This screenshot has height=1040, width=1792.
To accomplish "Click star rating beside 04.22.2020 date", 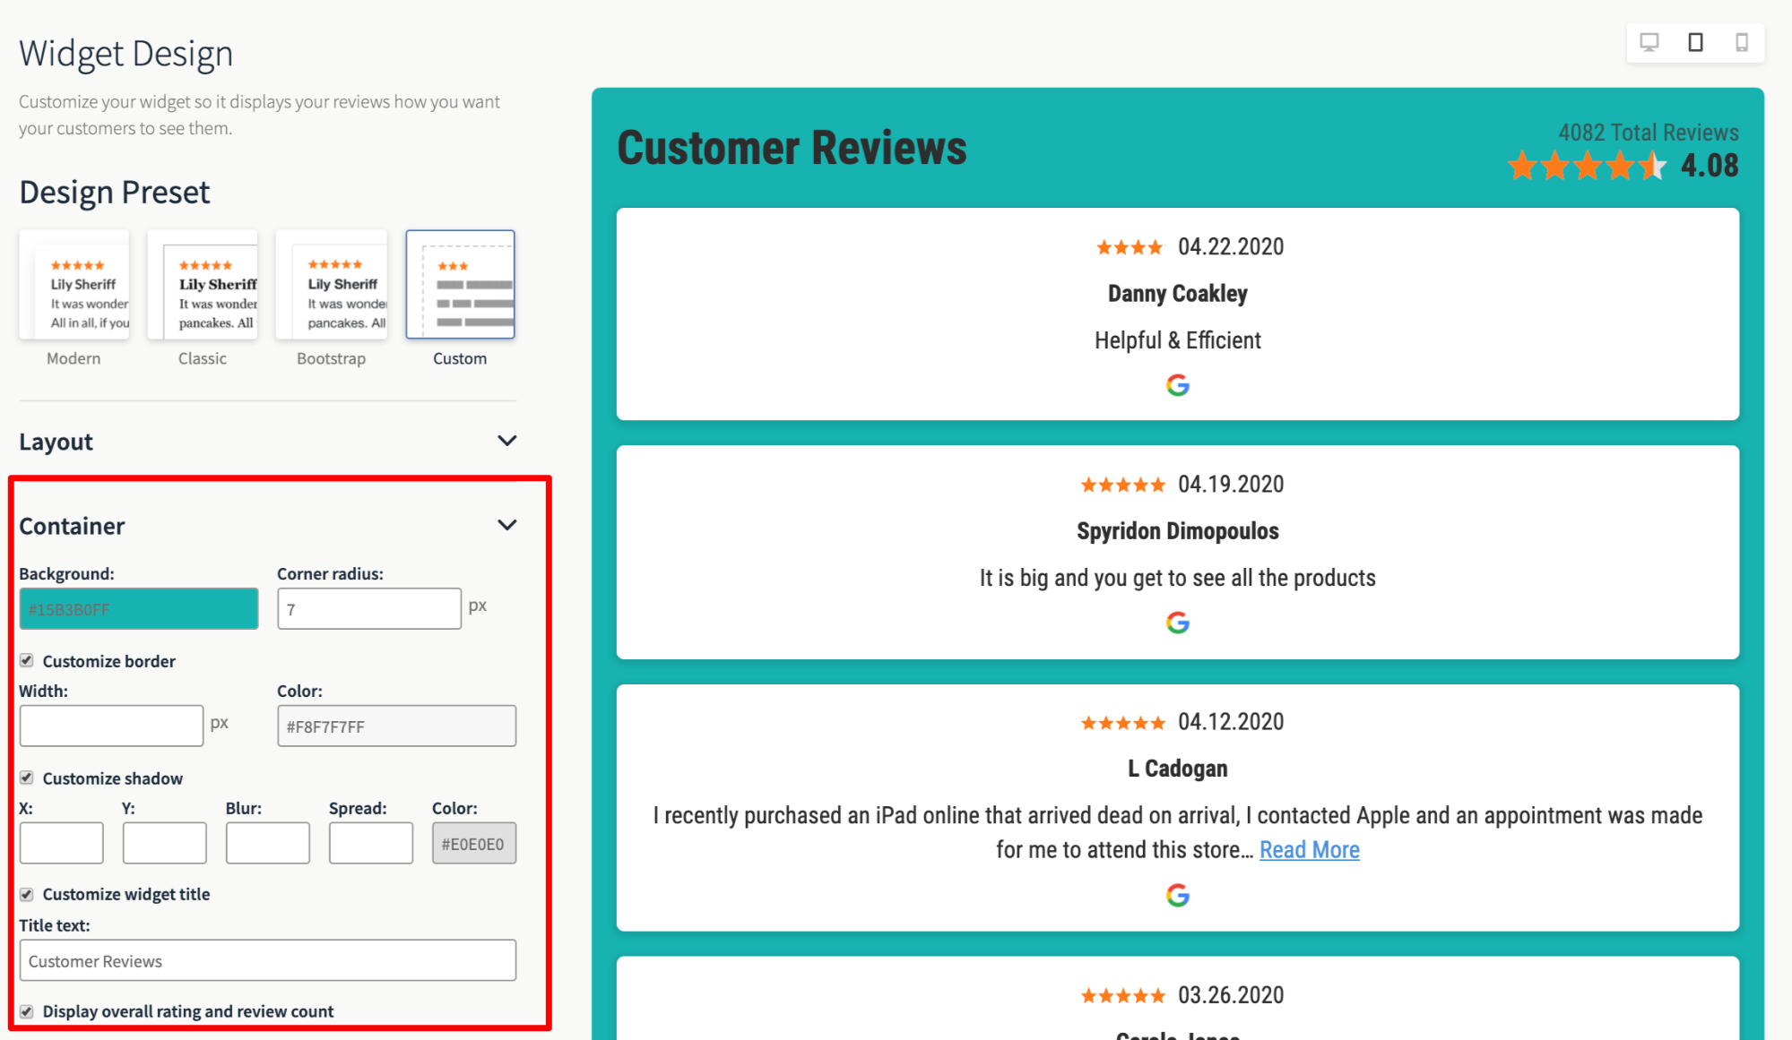I will pyautogui.click(x=1130, y=247).
